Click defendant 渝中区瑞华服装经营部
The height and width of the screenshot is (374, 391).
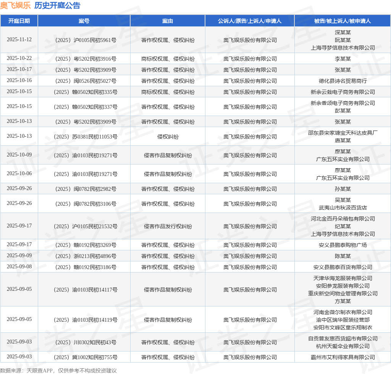click(x=343, y=320)
